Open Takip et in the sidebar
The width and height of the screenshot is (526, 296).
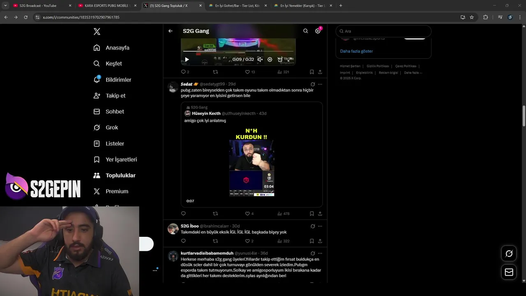109,95
